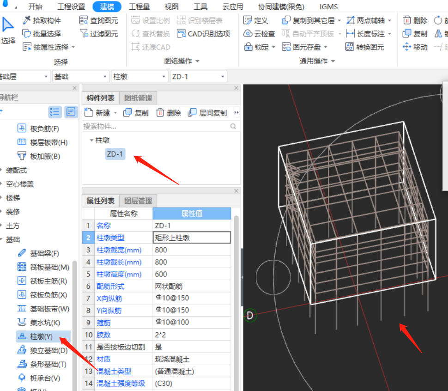Click the 查找图元 find element tool

pyautogui.click(x=99, y=21)
